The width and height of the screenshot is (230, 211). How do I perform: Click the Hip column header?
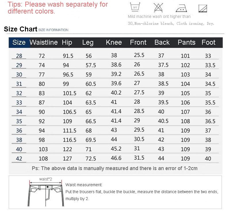click(67, 42)
